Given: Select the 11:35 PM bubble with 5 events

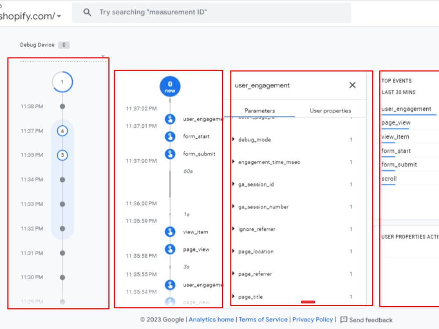Looking at the screenshot, I should click(x=62, y=155).
